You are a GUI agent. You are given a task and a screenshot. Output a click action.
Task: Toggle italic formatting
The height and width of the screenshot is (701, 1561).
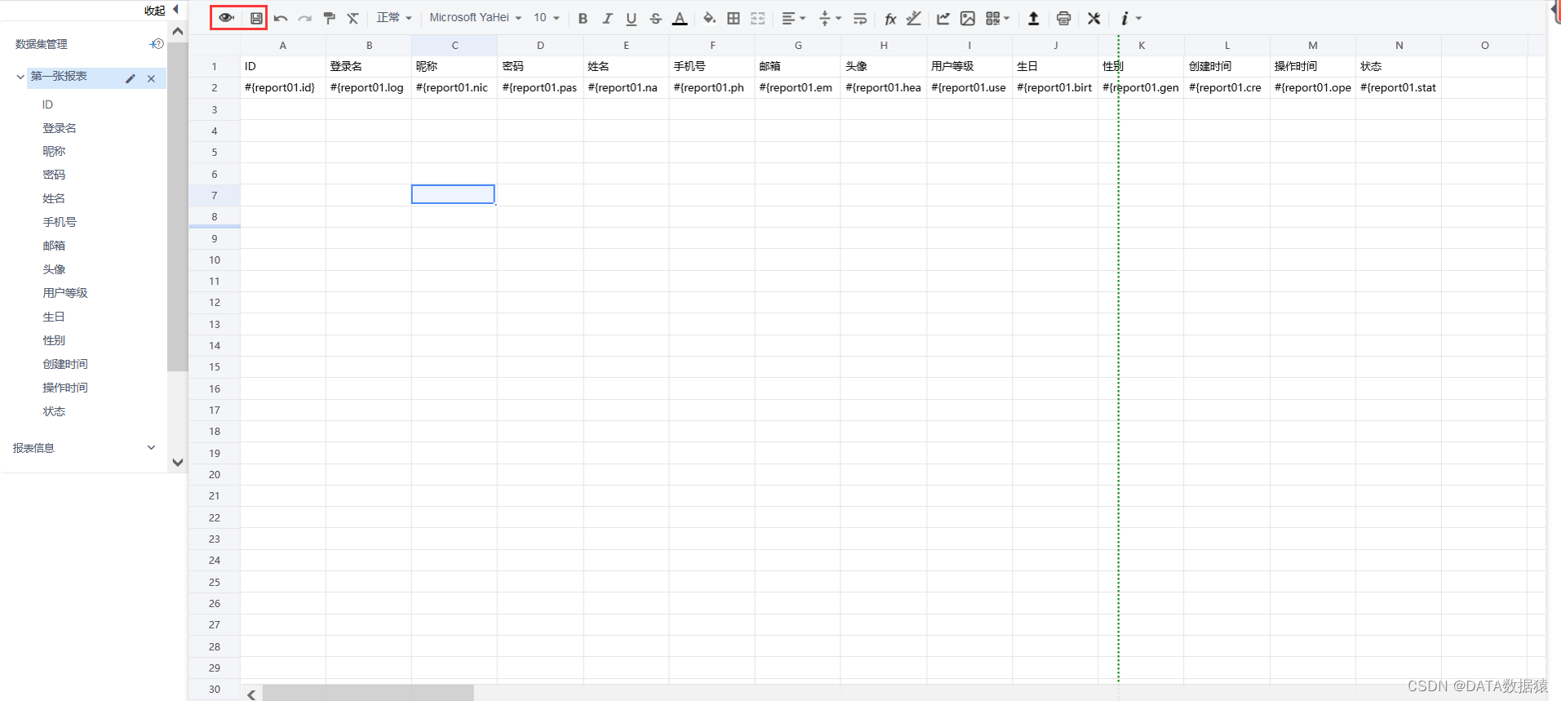tap(607, 18)
